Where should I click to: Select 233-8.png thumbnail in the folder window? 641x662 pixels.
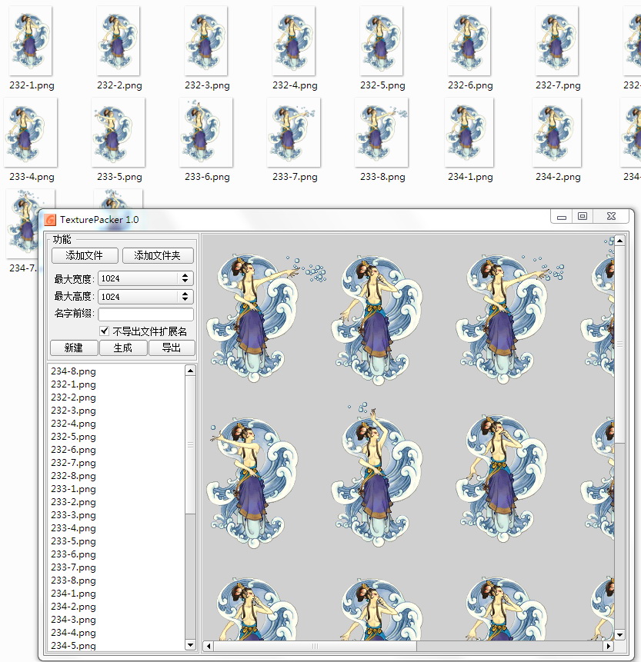382,132
